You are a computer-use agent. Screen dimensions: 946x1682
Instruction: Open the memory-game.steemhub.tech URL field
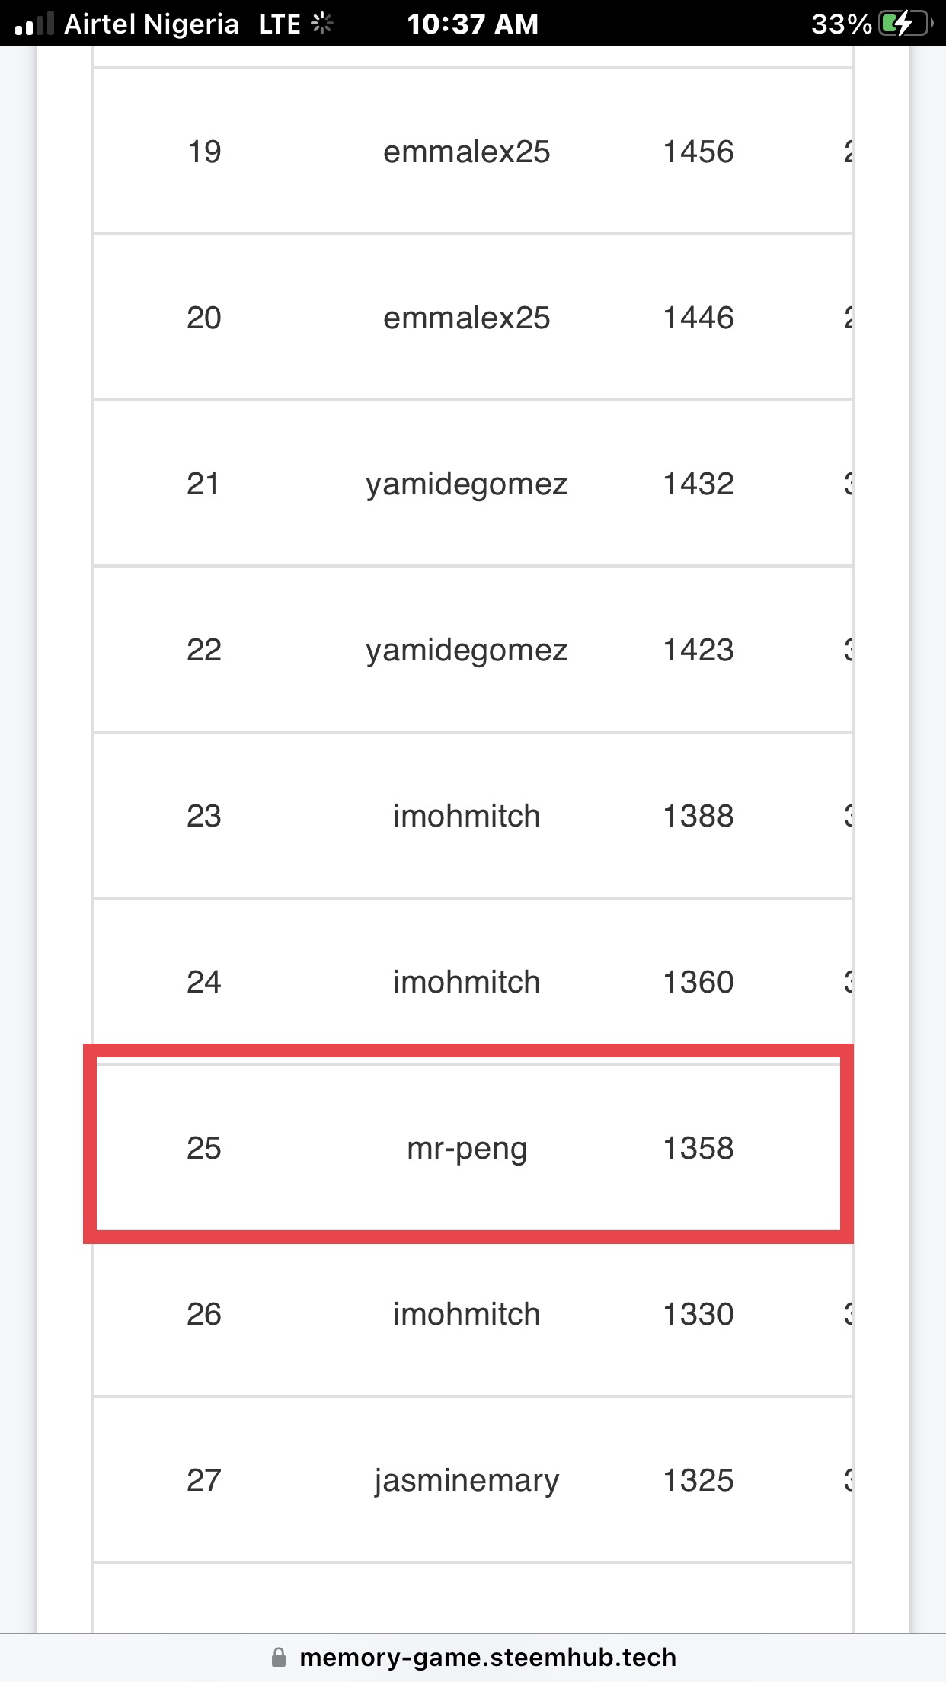(487, 1657)
